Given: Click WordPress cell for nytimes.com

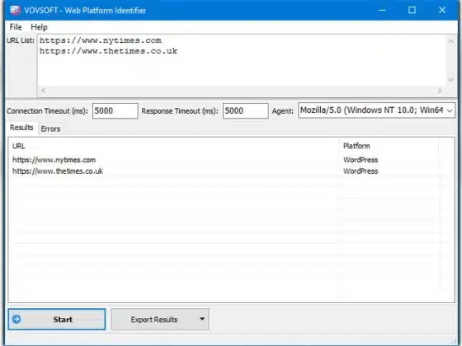Looking at the screenshot, I should coord(361,160).
